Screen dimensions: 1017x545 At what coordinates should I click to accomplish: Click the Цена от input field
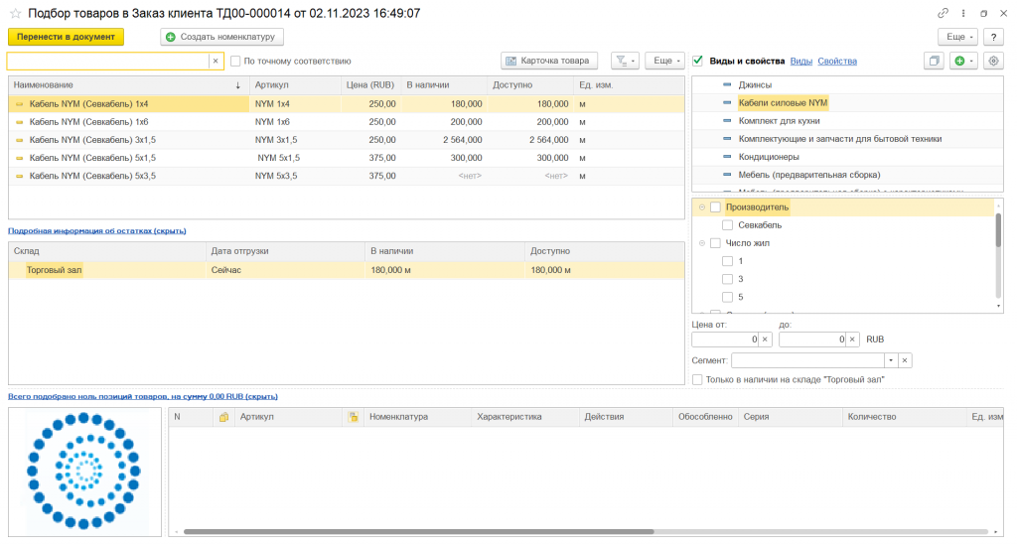tap(725, 340)
